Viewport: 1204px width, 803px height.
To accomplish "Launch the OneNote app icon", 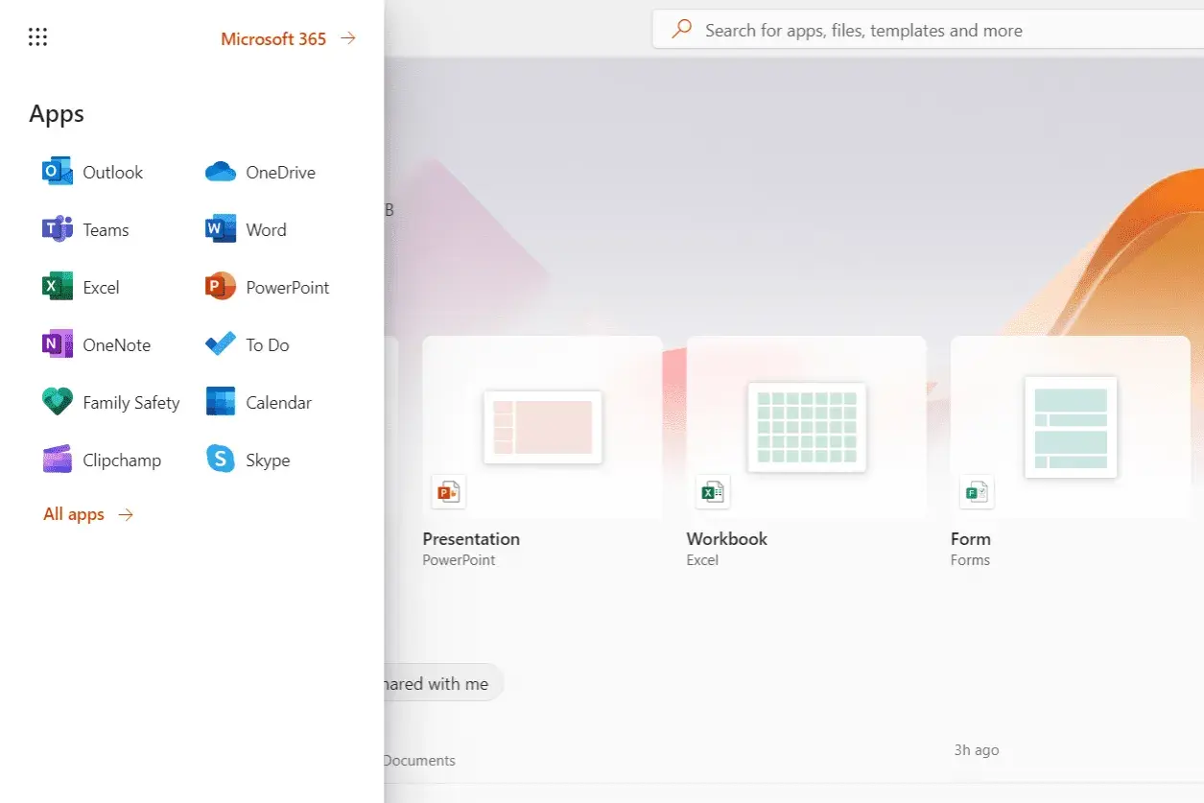I will tap(58, 345).
